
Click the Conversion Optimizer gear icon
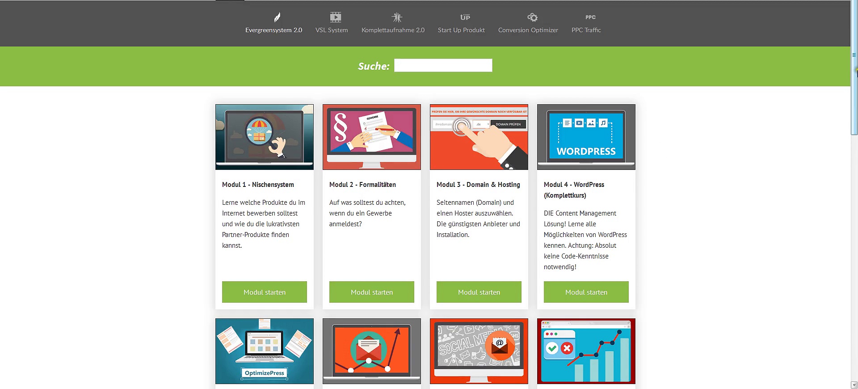[x=532, y=17]
